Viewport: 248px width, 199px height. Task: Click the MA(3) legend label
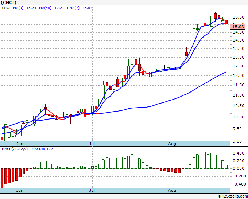coord(18,8)
